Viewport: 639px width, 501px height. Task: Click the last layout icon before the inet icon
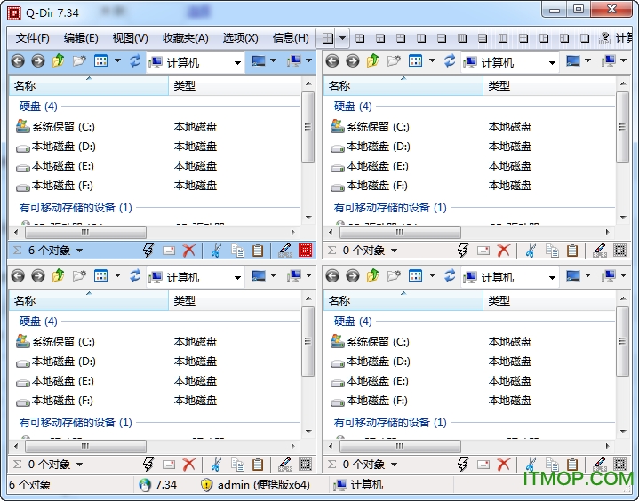(585, 38)
